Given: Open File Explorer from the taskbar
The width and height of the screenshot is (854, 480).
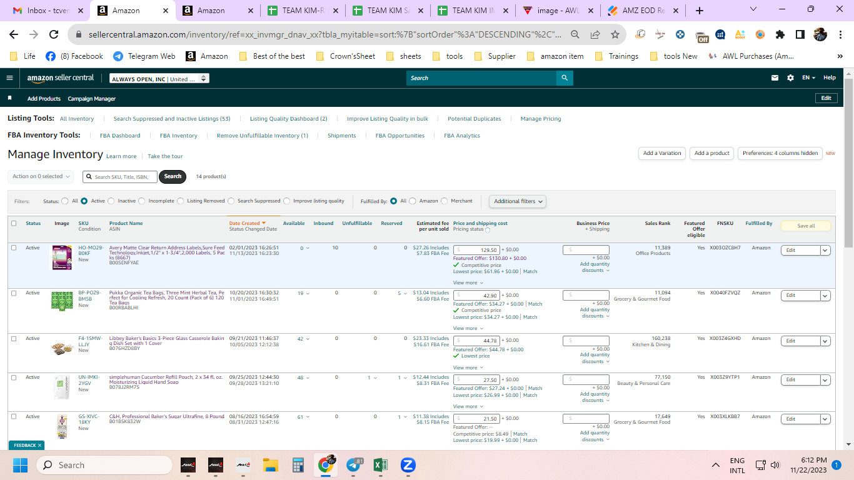Looking at the screenshot, I should [270, 465].
